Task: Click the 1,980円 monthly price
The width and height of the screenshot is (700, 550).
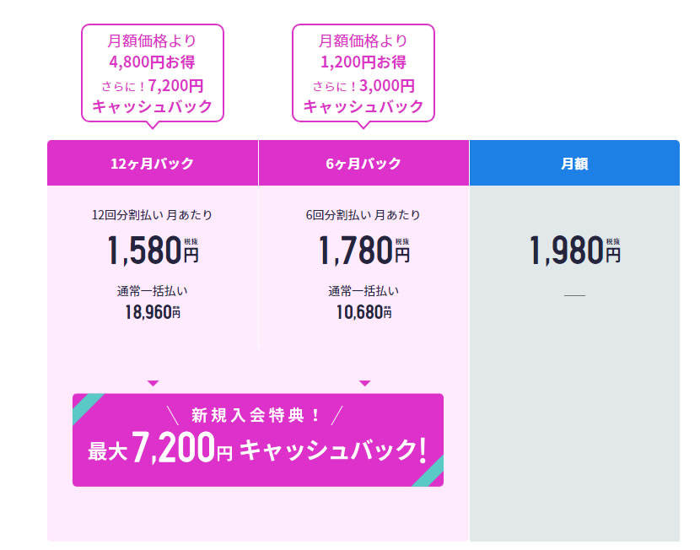Action: coord(574,250)
